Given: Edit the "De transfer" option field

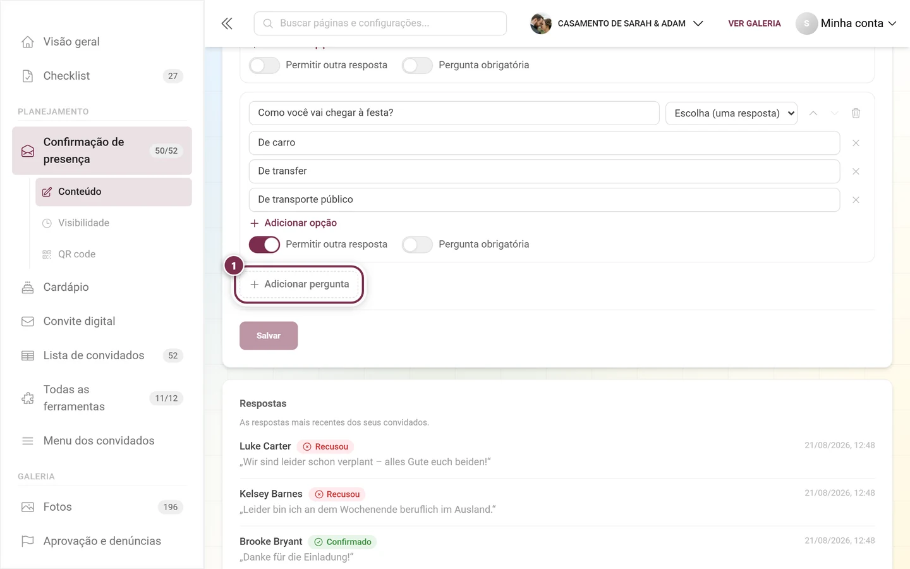Looking at the screenshot, I should pyautogui.click(x=545, y=171).
